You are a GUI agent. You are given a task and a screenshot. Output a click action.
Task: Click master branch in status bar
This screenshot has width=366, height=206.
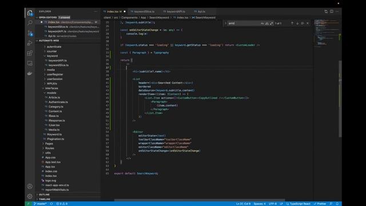point(40,204)
